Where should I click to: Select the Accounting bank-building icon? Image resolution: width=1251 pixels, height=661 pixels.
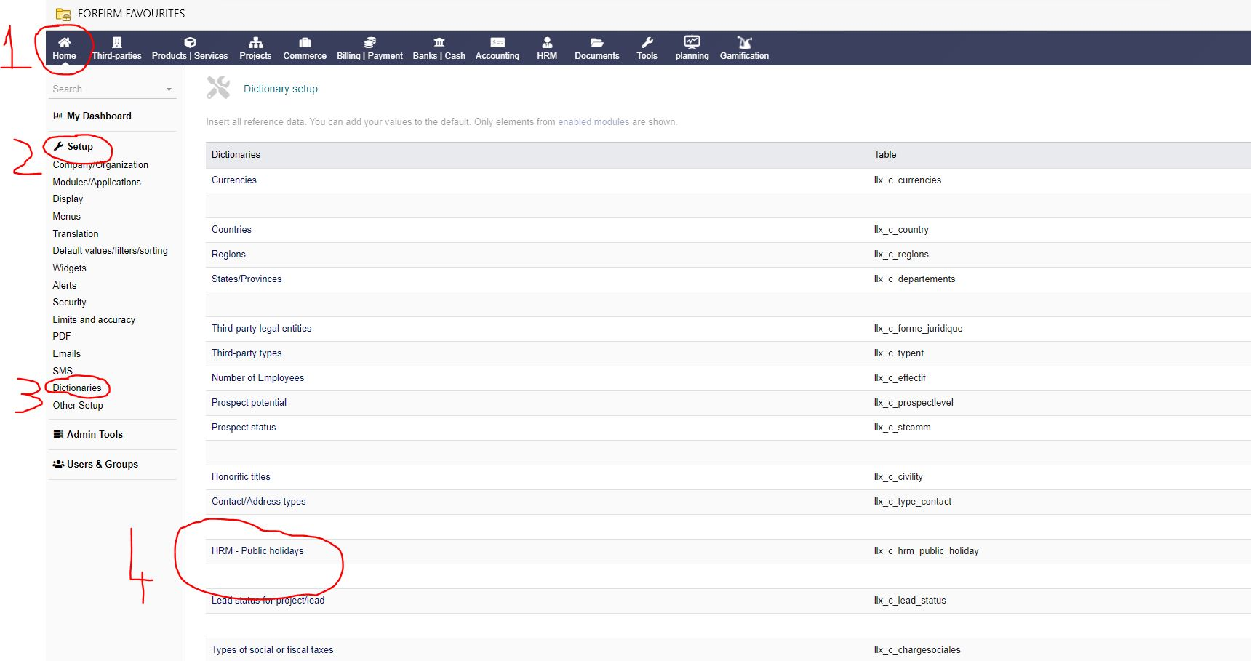pyautogui.click(x=497, y=42)
